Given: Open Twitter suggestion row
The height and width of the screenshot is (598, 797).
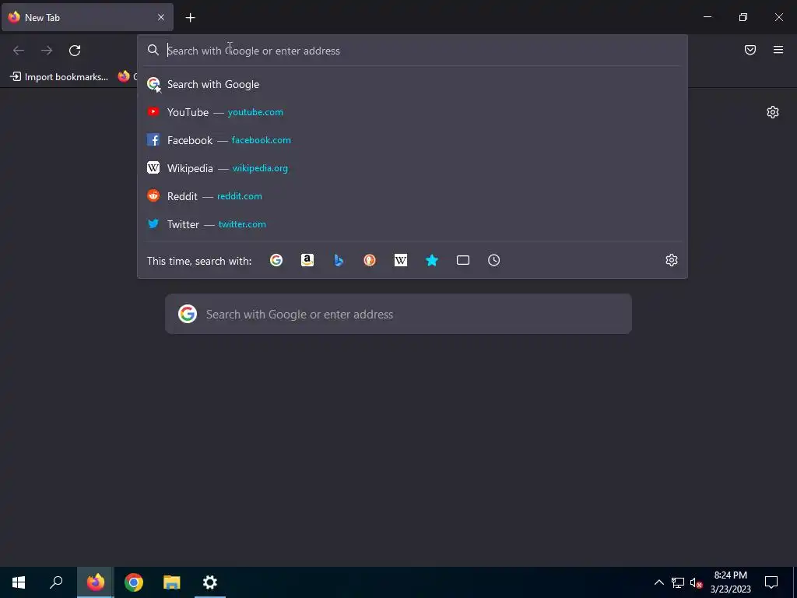Looking at the screenshot, I should click(413, 224).
